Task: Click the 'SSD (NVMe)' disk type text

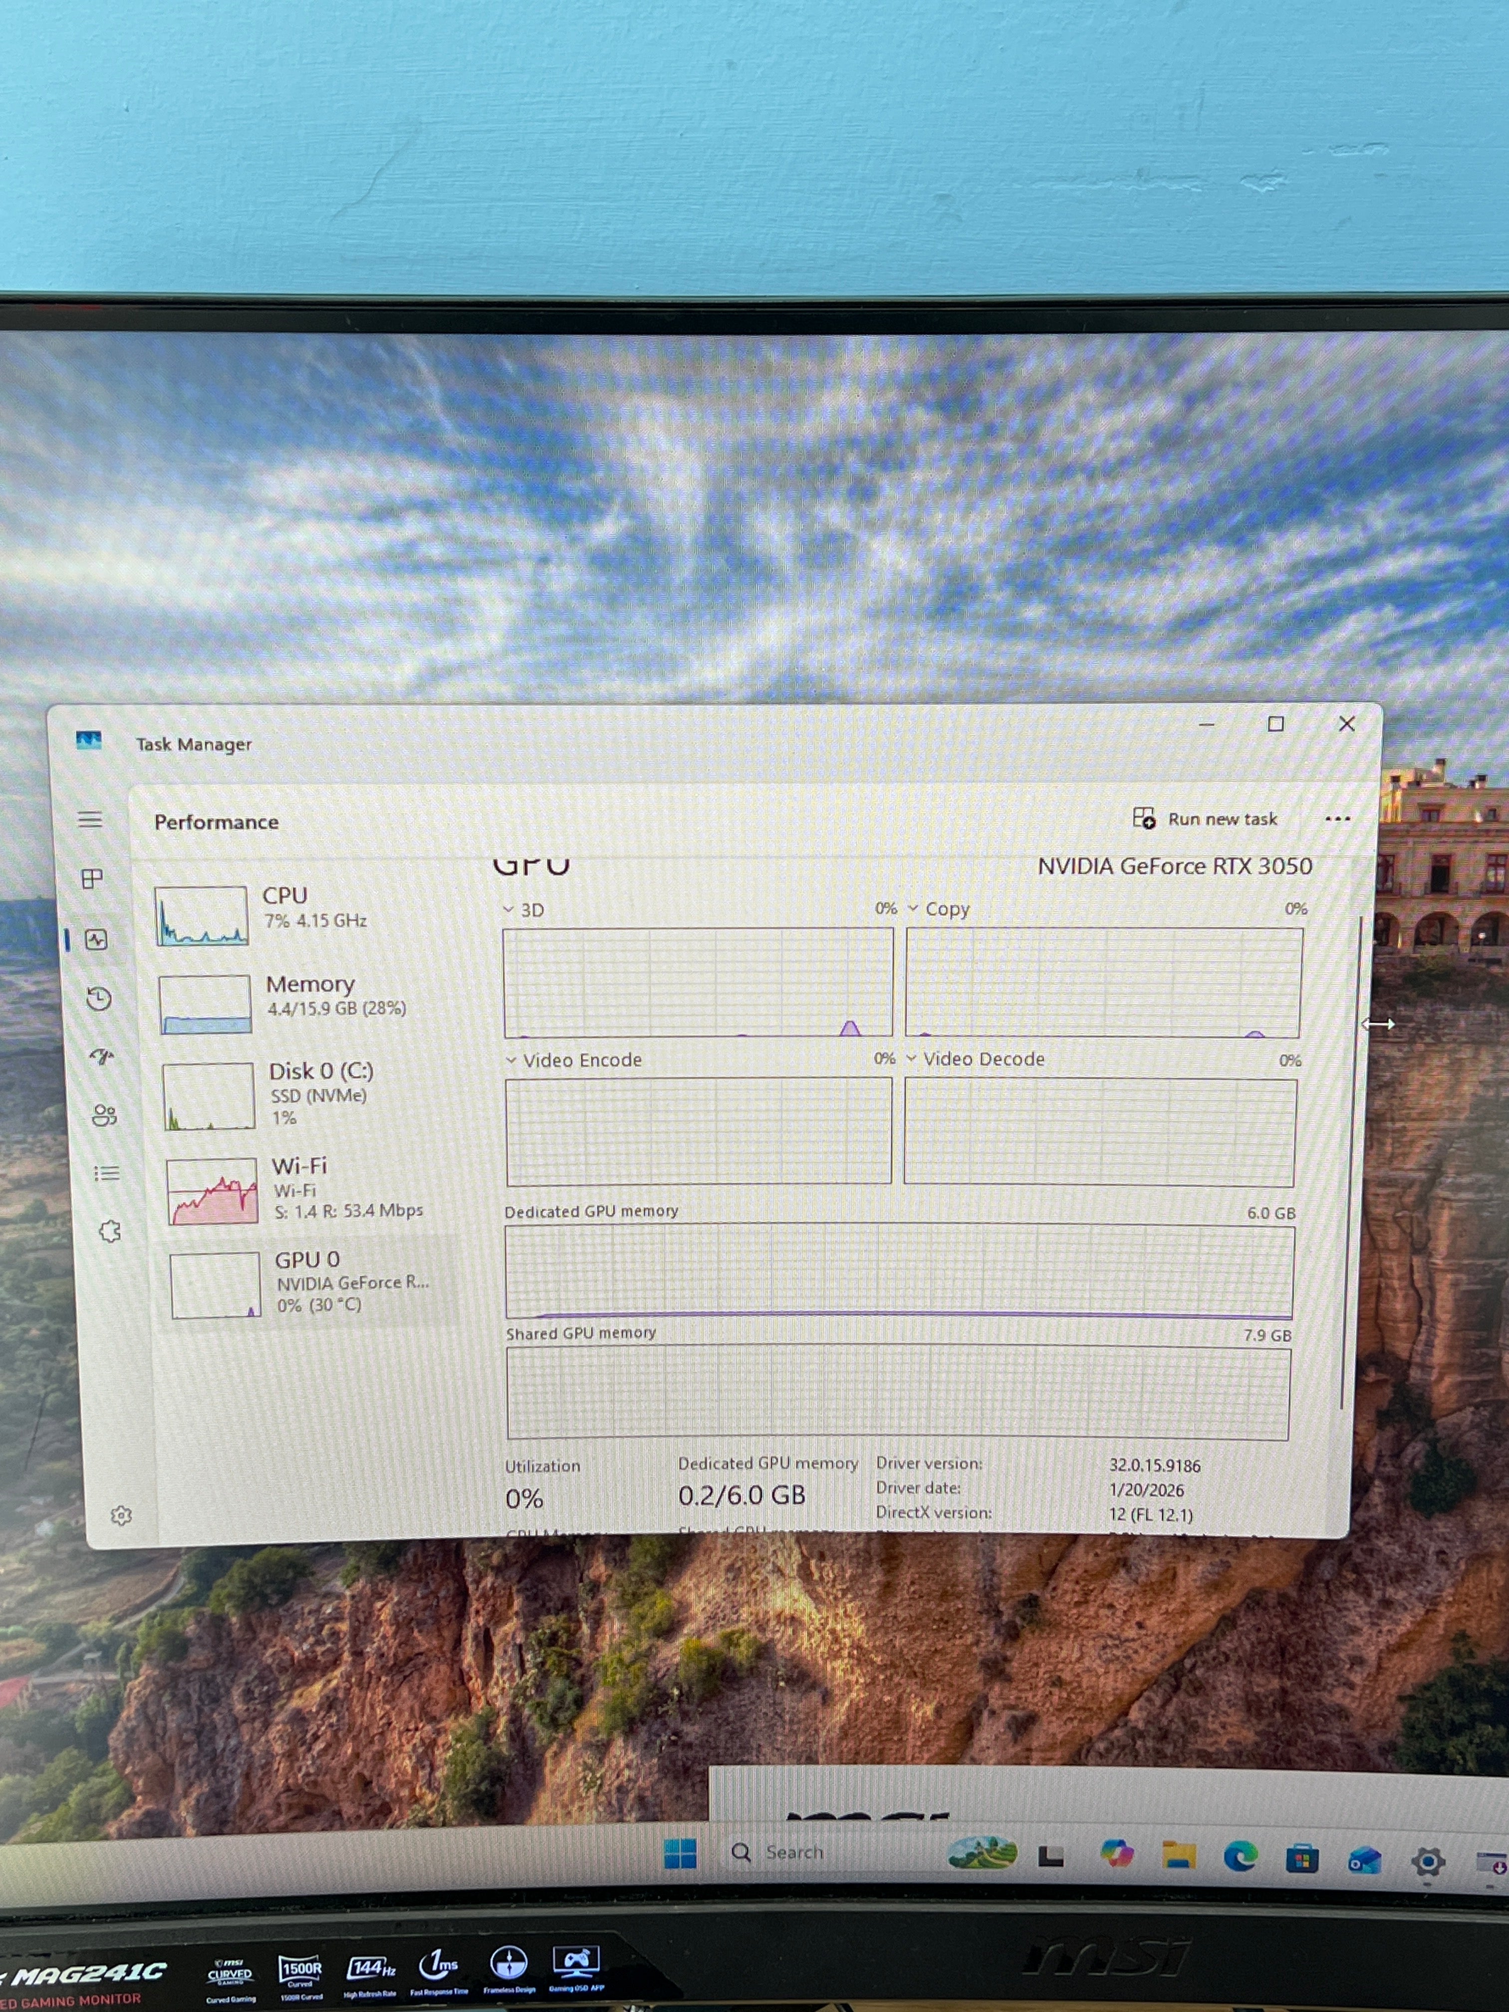Action: pyautogui.click(x=318, y=1095)
